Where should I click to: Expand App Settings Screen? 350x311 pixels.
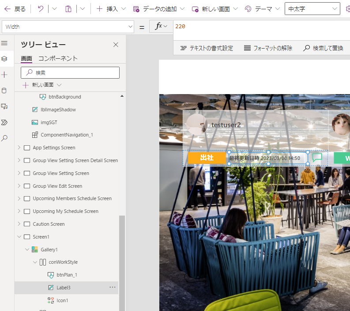point(19,148)
